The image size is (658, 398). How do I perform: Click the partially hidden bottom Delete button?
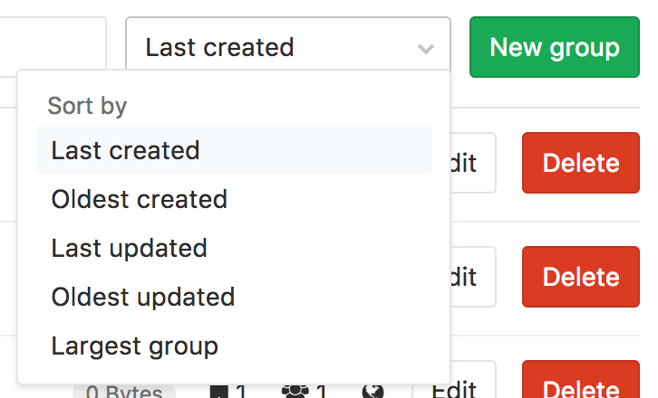(x=581, y=380)
